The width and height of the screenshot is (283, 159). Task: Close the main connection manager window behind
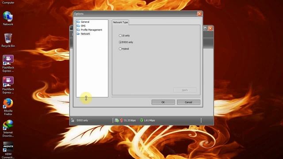coord(210,28)
